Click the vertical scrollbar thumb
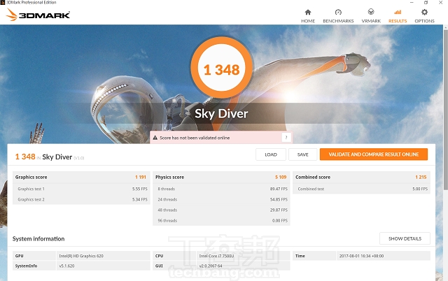This screenshot has height=281, width=448. [x=446, y=109]
